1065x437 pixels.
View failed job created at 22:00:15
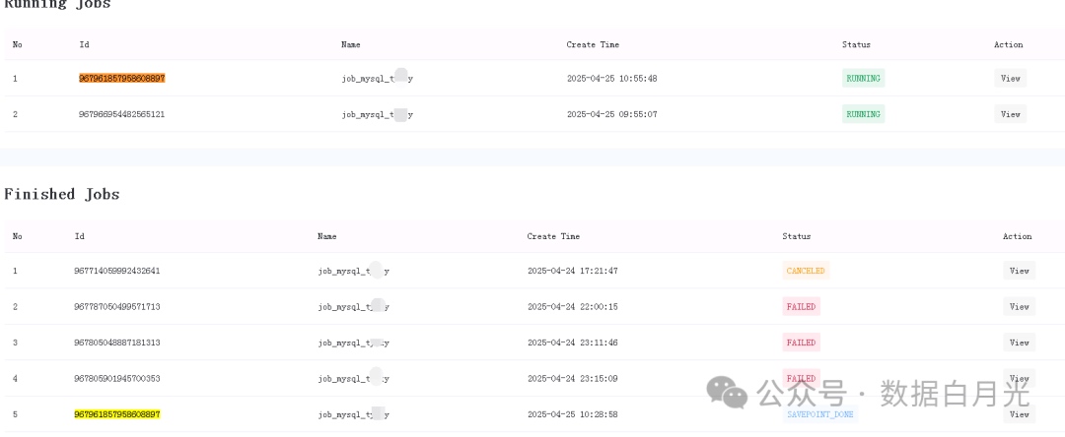1019,306
